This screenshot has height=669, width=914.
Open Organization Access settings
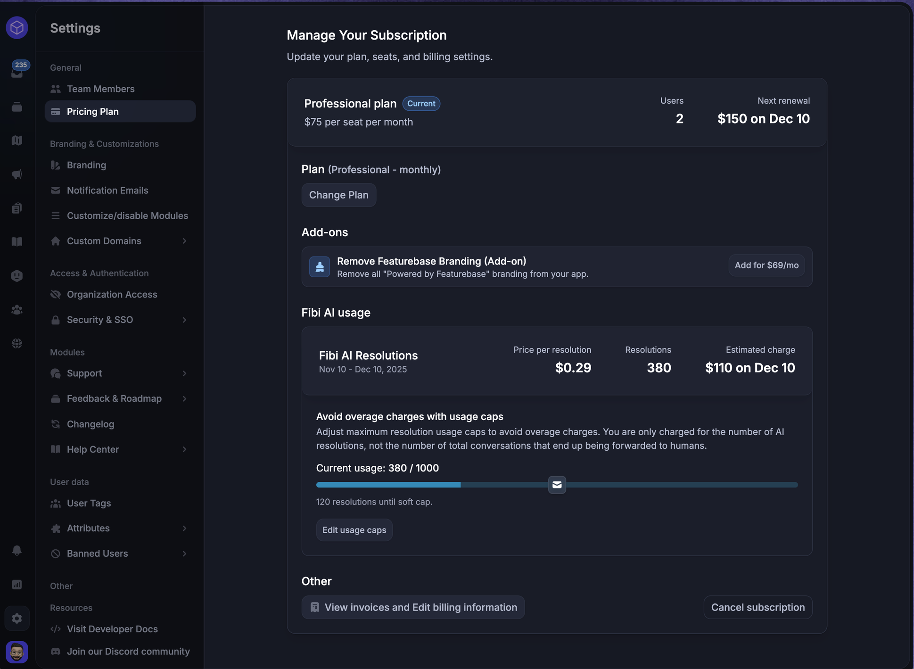click(120, 295)
